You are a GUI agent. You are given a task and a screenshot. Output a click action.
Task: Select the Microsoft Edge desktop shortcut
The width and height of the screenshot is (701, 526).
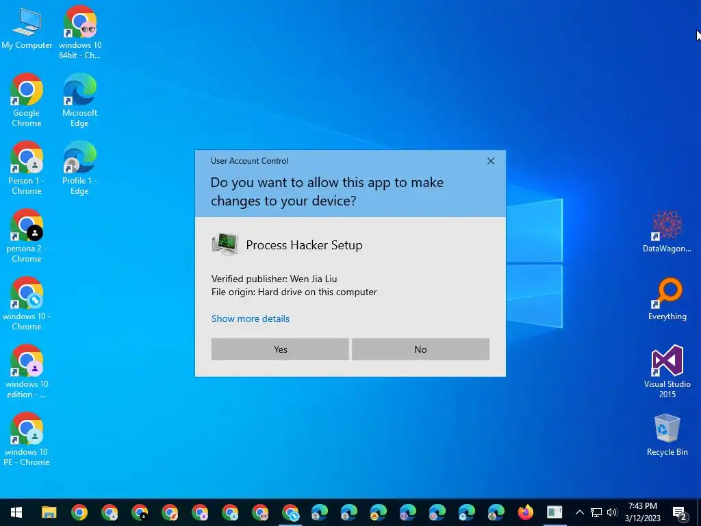point(79,101)
